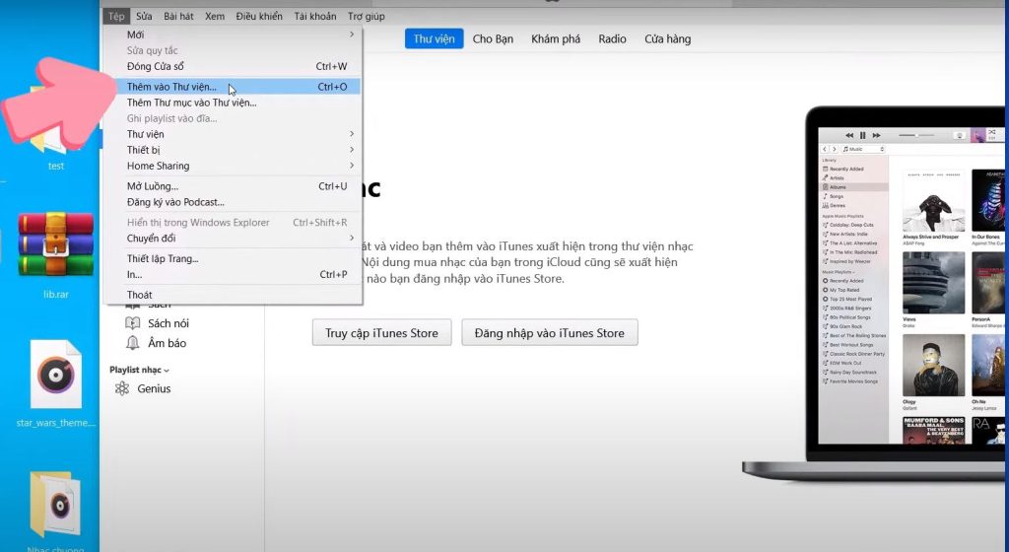Open the Bài hát menu

[178, 16]
